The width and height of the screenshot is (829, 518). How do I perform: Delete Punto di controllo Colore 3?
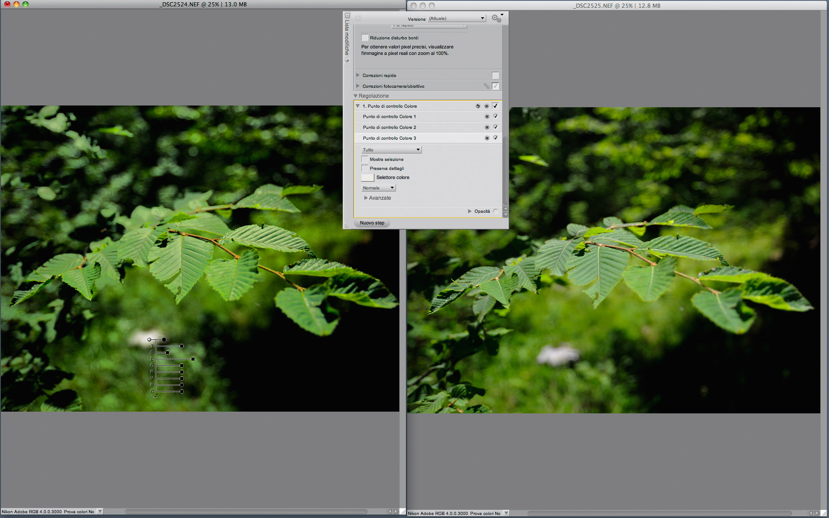coord(487,138)
